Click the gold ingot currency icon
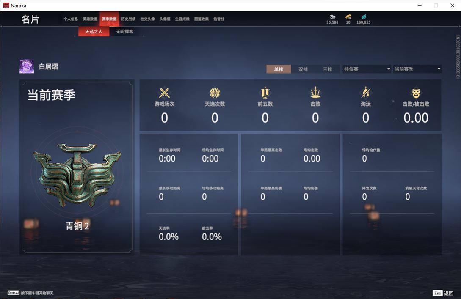Viewport: 461px width, 299px height. point(348,17)
